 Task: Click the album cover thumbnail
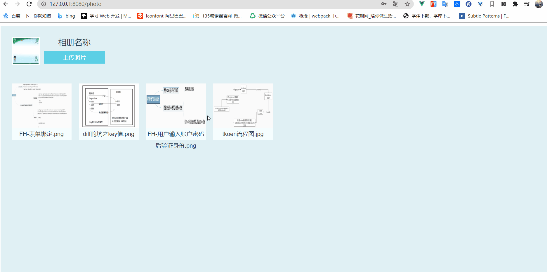[26, 51]
